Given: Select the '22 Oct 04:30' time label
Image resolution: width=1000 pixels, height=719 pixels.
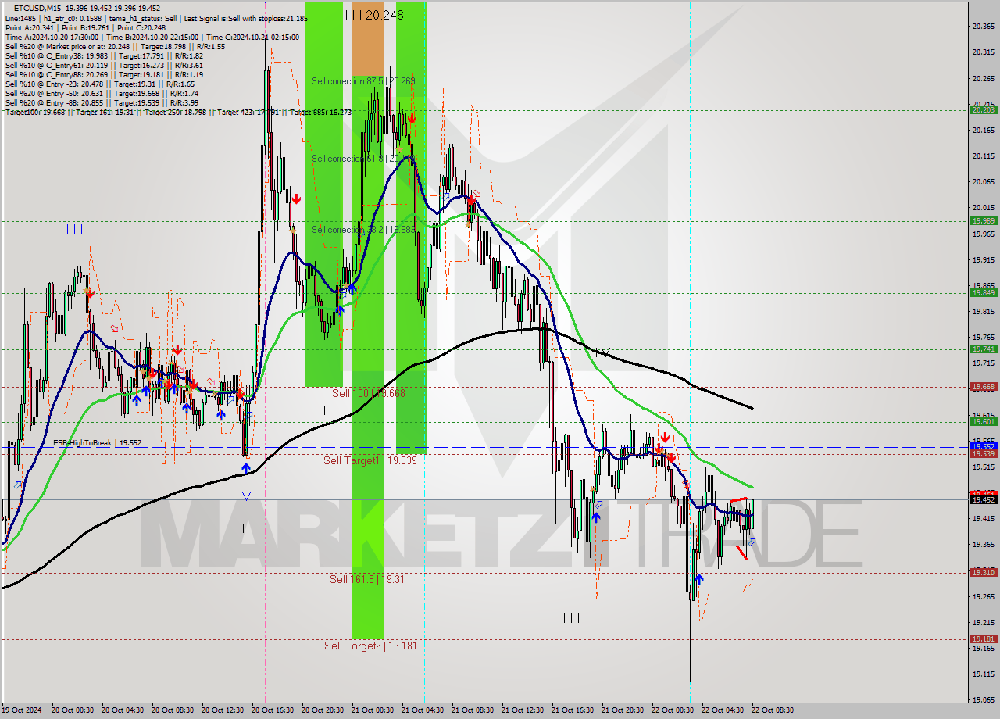Looking at the screenshot, I should (723, 710).
